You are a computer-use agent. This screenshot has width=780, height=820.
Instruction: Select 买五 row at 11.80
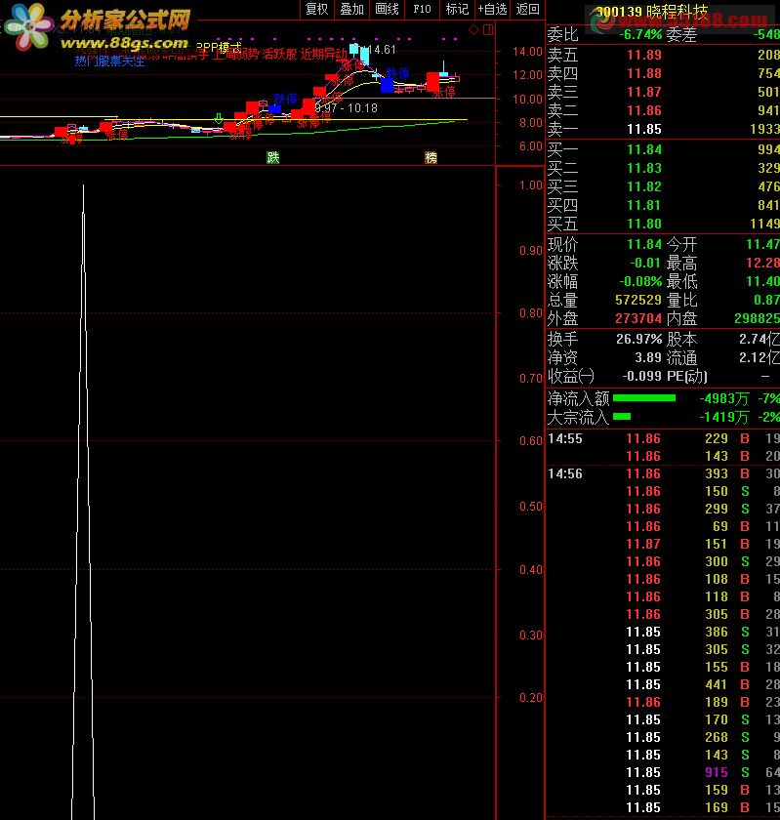point(662,224)
